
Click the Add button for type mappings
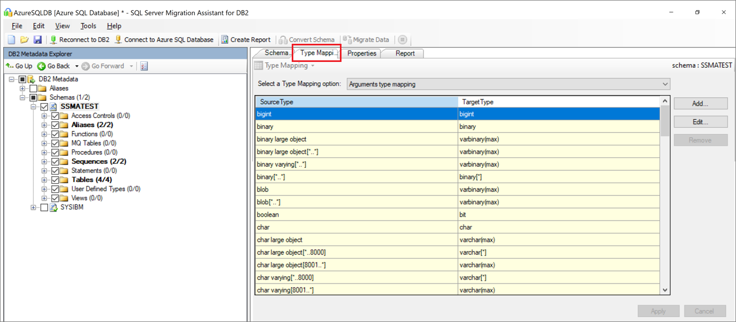700,103
